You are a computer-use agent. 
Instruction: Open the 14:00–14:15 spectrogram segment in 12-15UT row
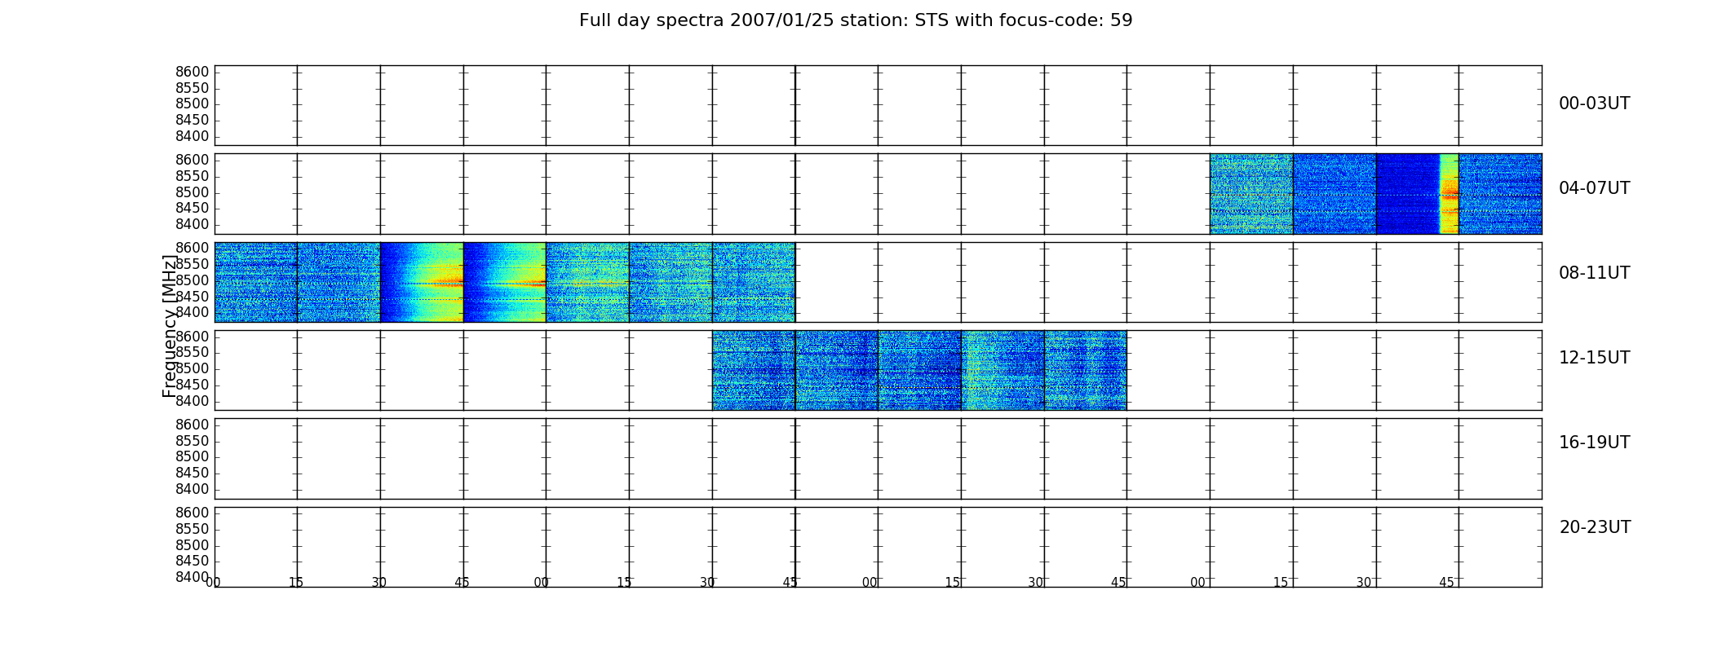[919, 370]
